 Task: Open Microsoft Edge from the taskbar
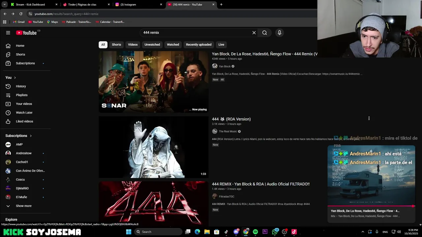197,232
